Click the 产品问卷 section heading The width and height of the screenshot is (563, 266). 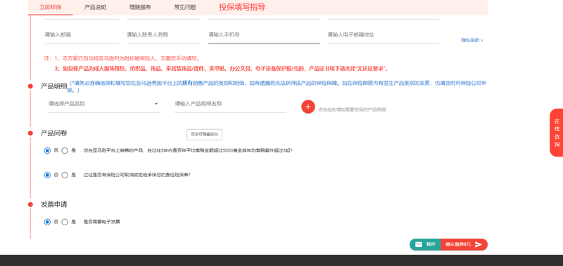click(53, 133)
